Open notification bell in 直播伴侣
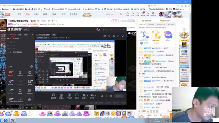 tap(118, 36)
